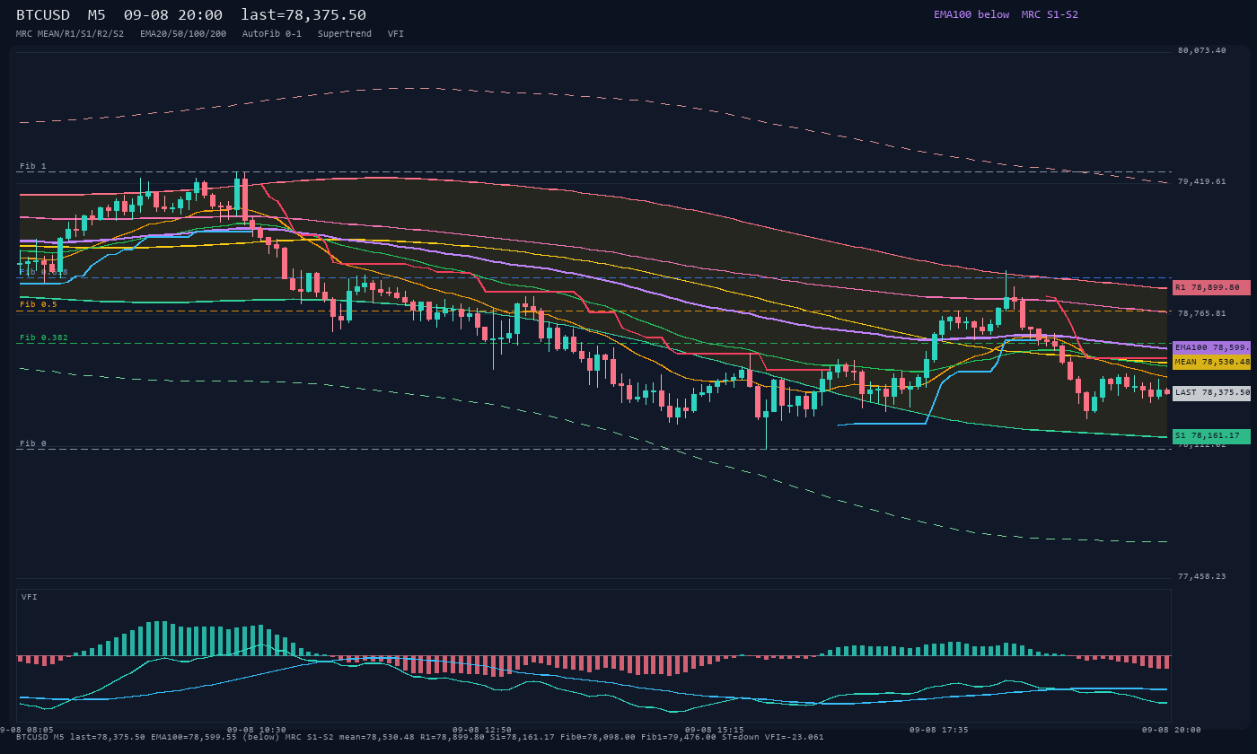Image resolution: width=1257 pixels, height=754 pixels.
Task: Select the Supertrend indicator label
Action: pos(345,34)
